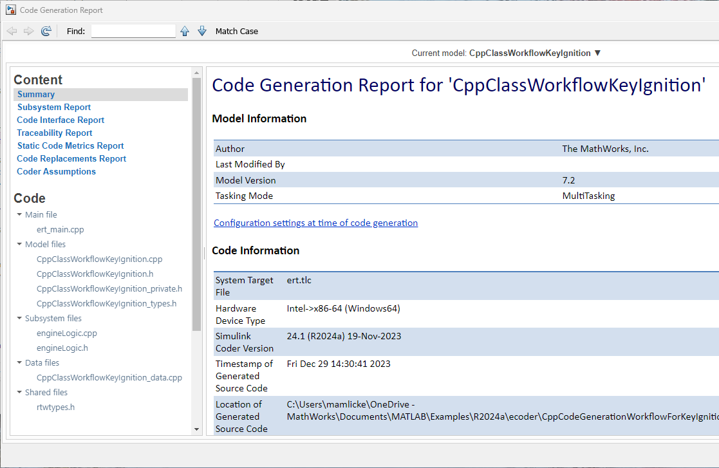The width and height of the screenshot is (719, 468).
Task: Open configuration settings at time of code generation
Action: [x=315, y=223]
